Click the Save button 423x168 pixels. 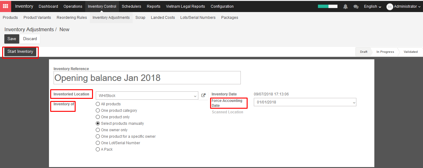coord(12,39)
